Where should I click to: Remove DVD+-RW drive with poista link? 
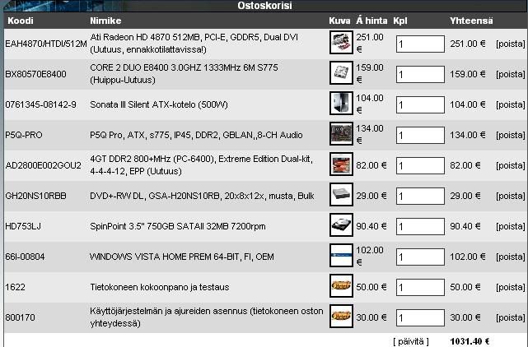tap(510, 196)
